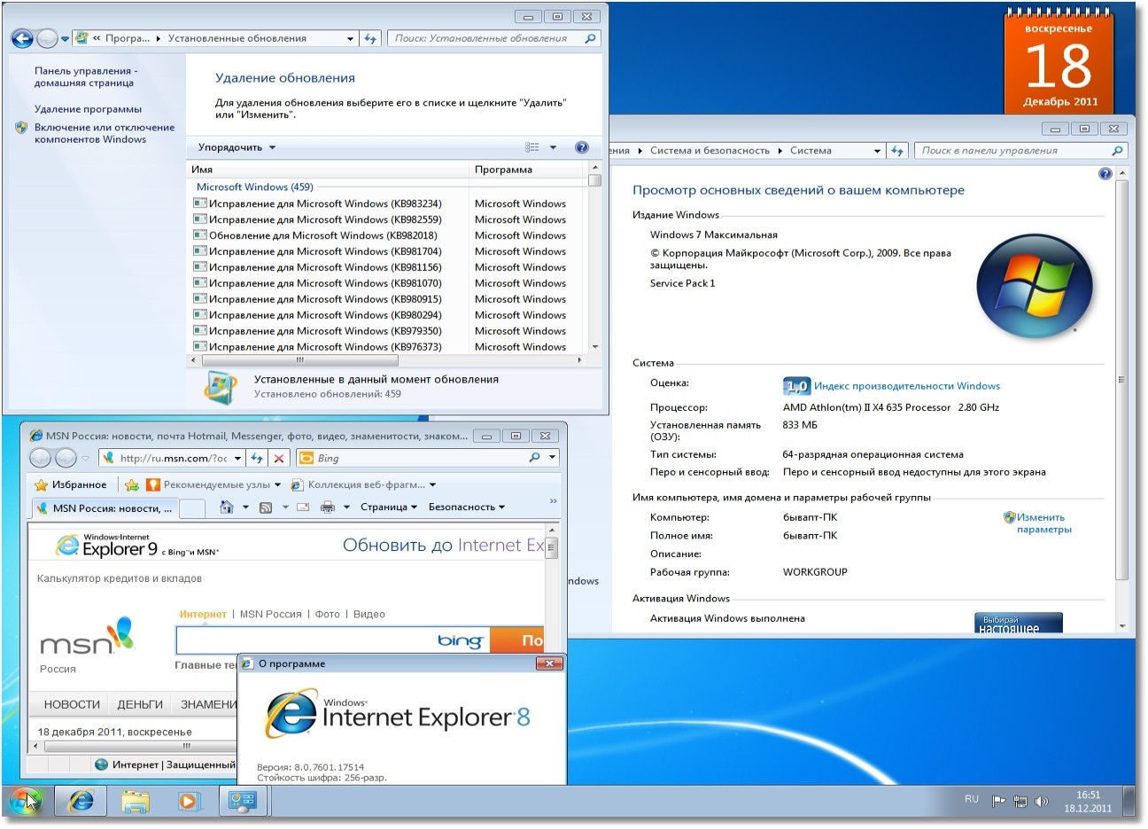The height and width of the screenshot is (829, 1148).
Task: Open the Windows Start menu
Action: [26, 801]
